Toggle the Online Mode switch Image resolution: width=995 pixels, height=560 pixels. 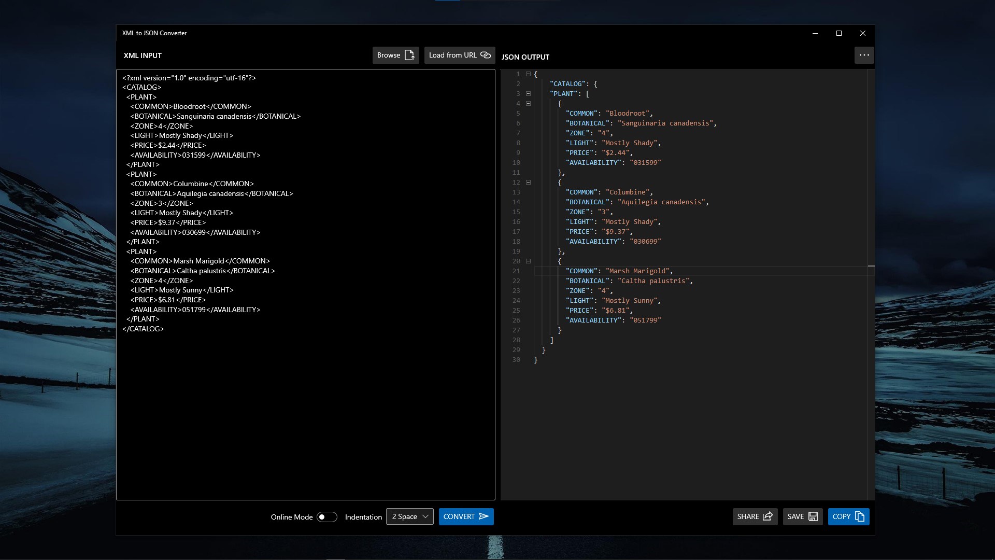click(326, 517)
